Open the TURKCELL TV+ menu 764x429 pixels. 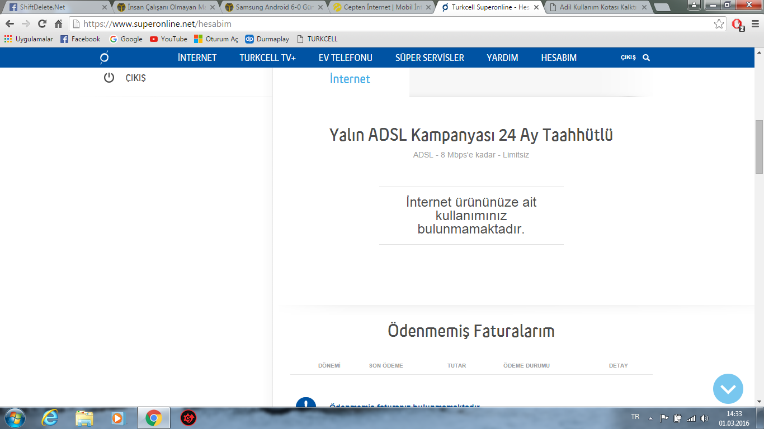267,58
